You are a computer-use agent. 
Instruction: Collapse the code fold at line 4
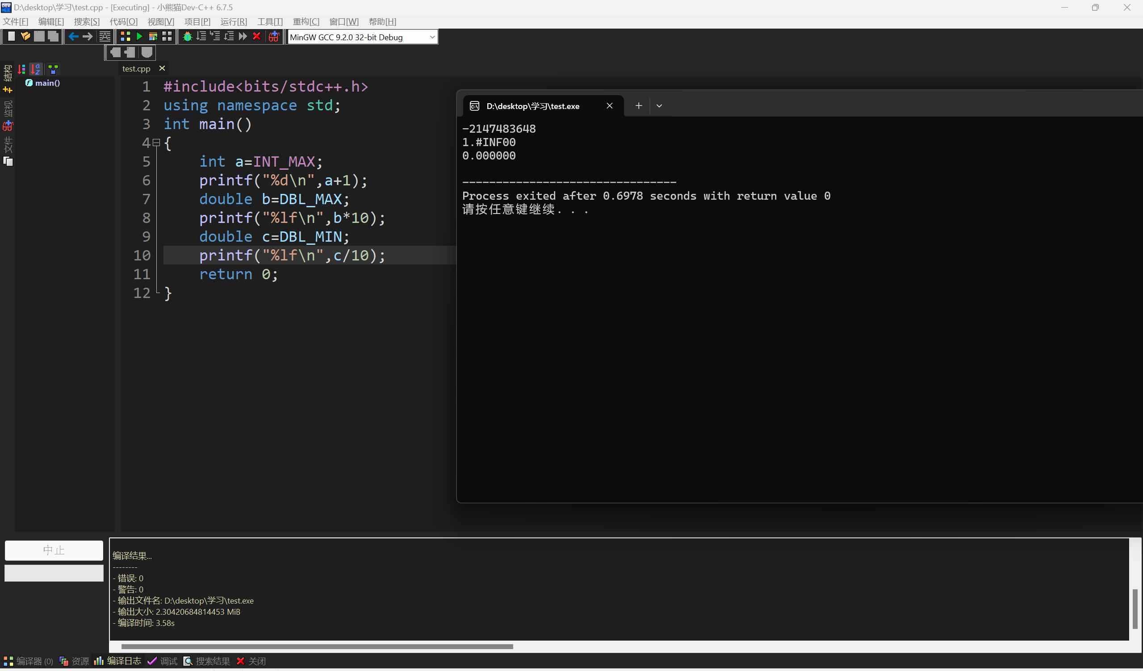[156, 143]
